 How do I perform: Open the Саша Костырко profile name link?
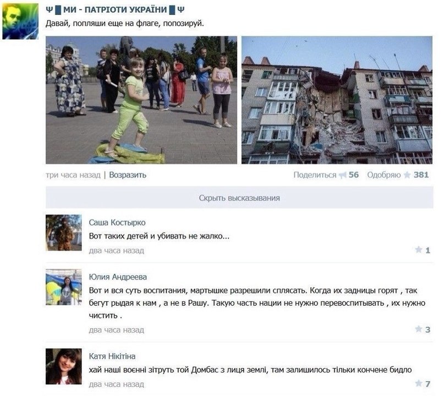coord(117,223)
